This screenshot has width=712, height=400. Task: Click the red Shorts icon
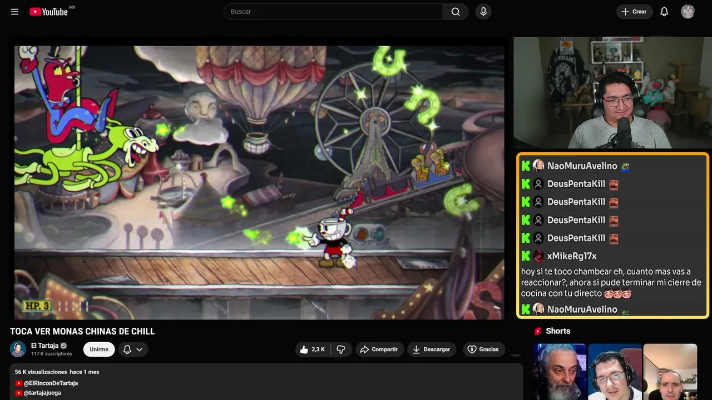click(x=538, y=331)
